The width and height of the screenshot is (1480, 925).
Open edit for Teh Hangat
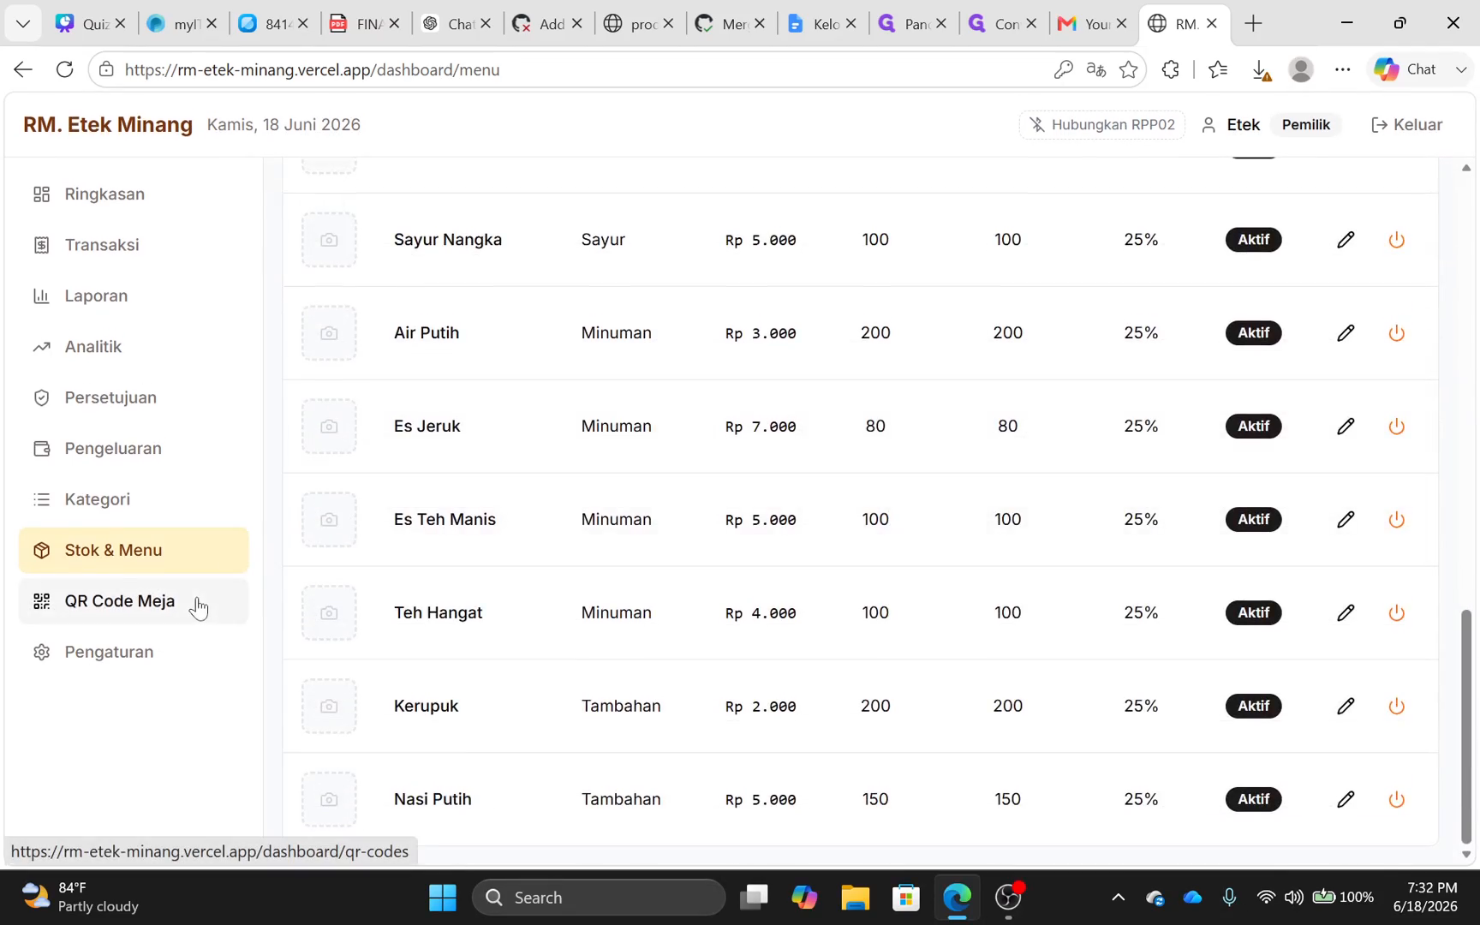1346,613
